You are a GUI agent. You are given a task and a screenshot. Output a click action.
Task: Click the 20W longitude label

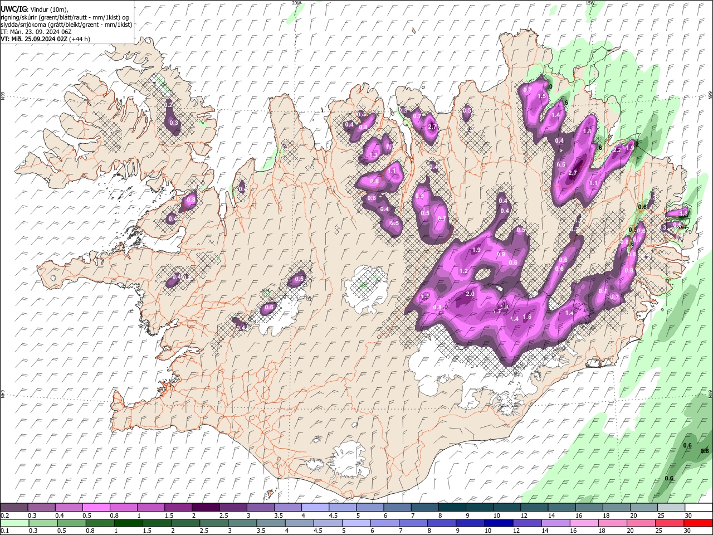click(x=296, y=3)
